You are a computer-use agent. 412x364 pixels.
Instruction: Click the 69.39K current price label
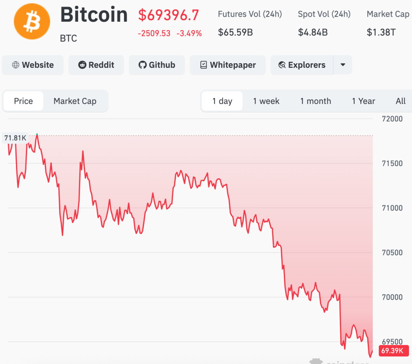tap(391, 351)
